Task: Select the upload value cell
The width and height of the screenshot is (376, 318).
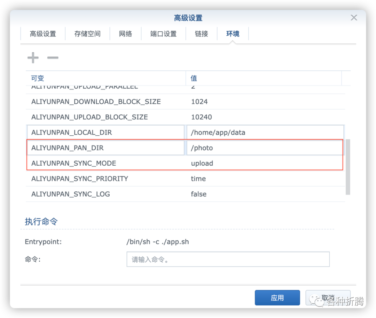Action: click(202, 164)
